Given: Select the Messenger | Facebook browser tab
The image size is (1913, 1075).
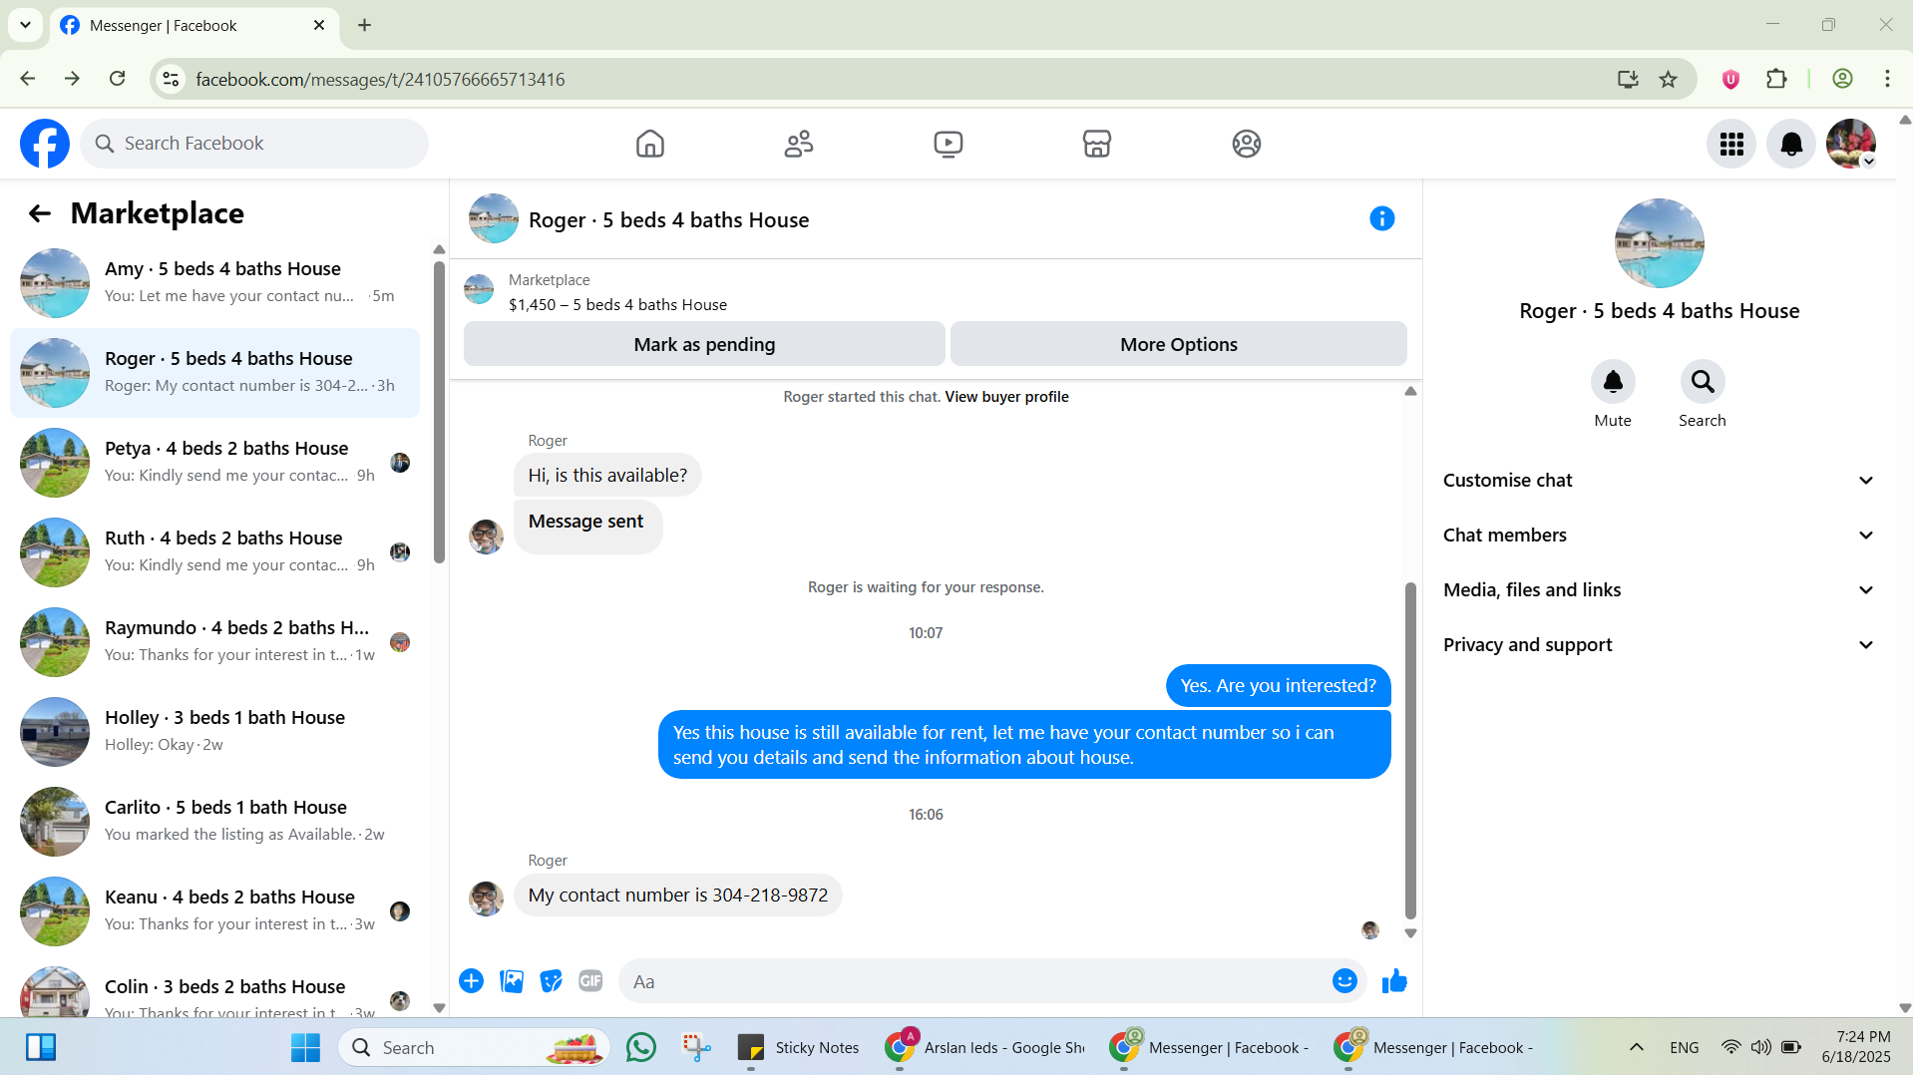Looking at the screenshot, I should pyautogui.click(x=194, y=26).
